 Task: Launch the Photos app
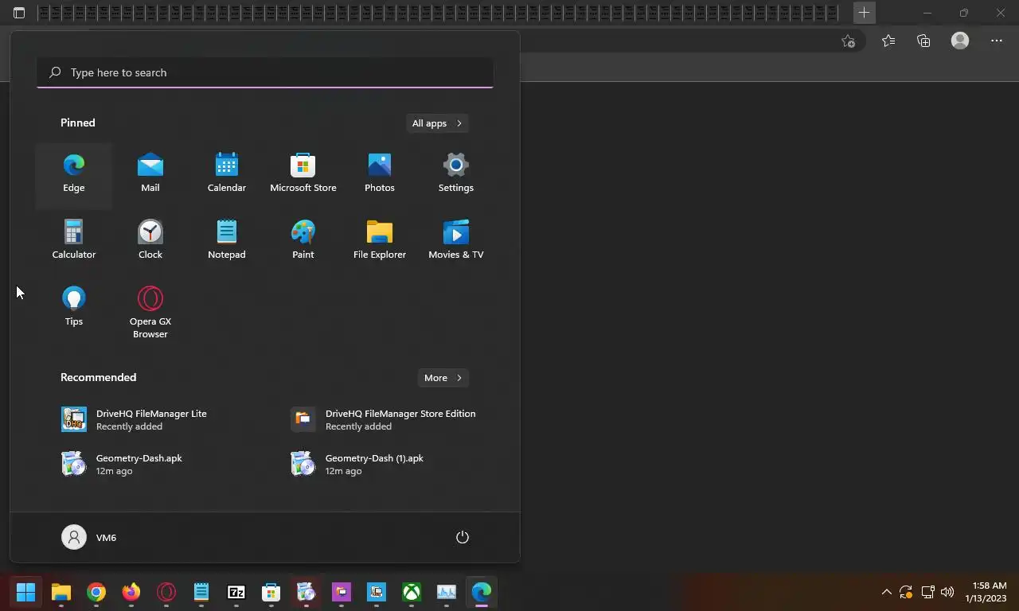pyautogui.click(x=380, y=174)
